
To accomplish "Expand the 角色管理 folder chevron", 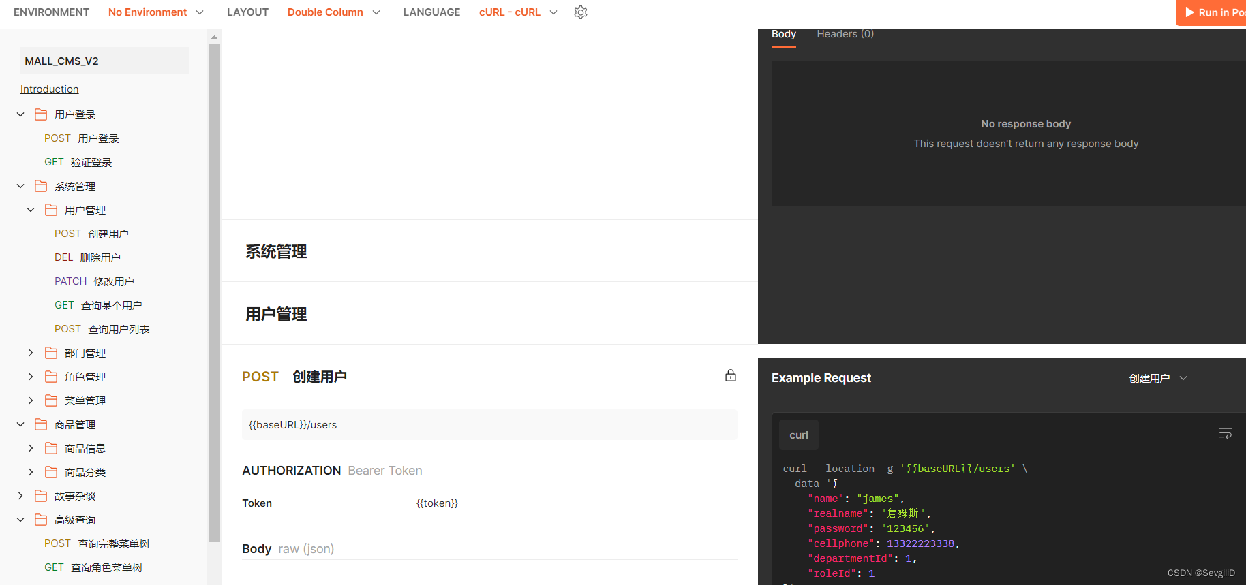I will [x=31, y=377].
